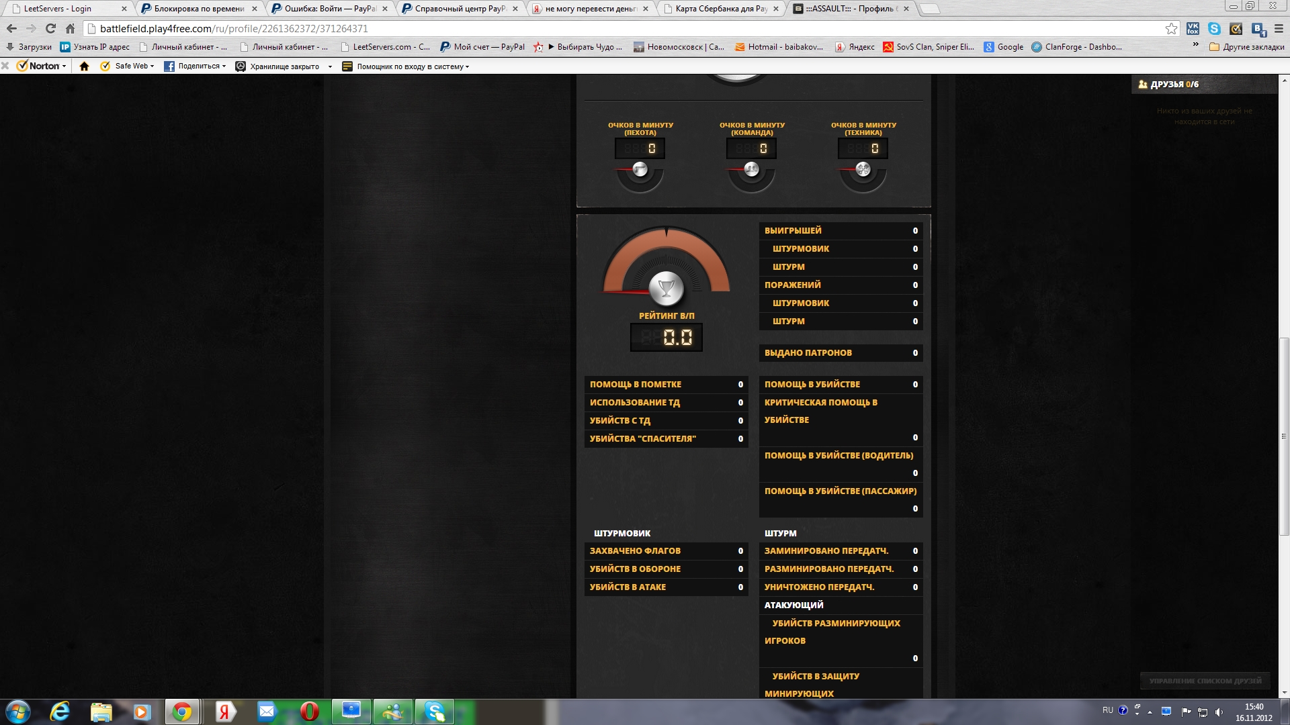The height and width of the screenshot is (725, 1290).
Task: Switch to the не могу перевести деньги tab
Action: coord(591,9)
